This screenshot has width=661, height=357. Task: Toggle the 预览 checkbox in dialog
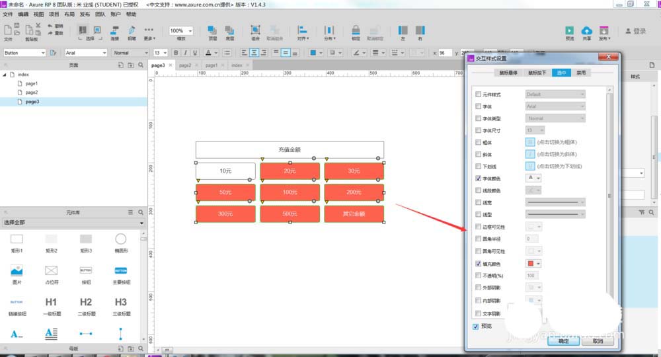pos(475,326)
